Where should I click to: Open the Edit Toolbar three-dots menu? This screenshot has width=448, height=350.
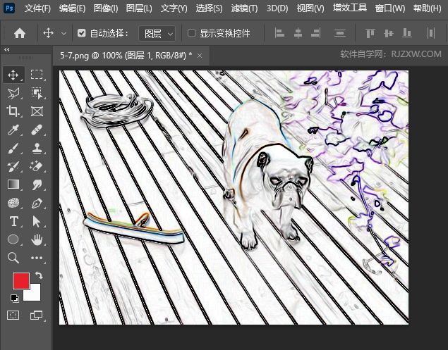click(x=37, y=258)
